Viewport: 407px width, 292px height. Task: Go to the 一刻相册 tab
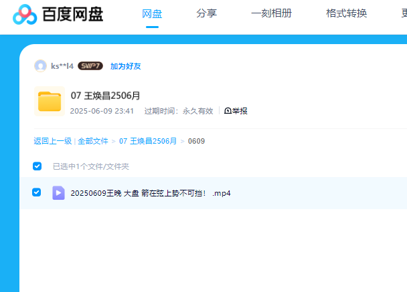pyautogui.click(x=271, y=13)
